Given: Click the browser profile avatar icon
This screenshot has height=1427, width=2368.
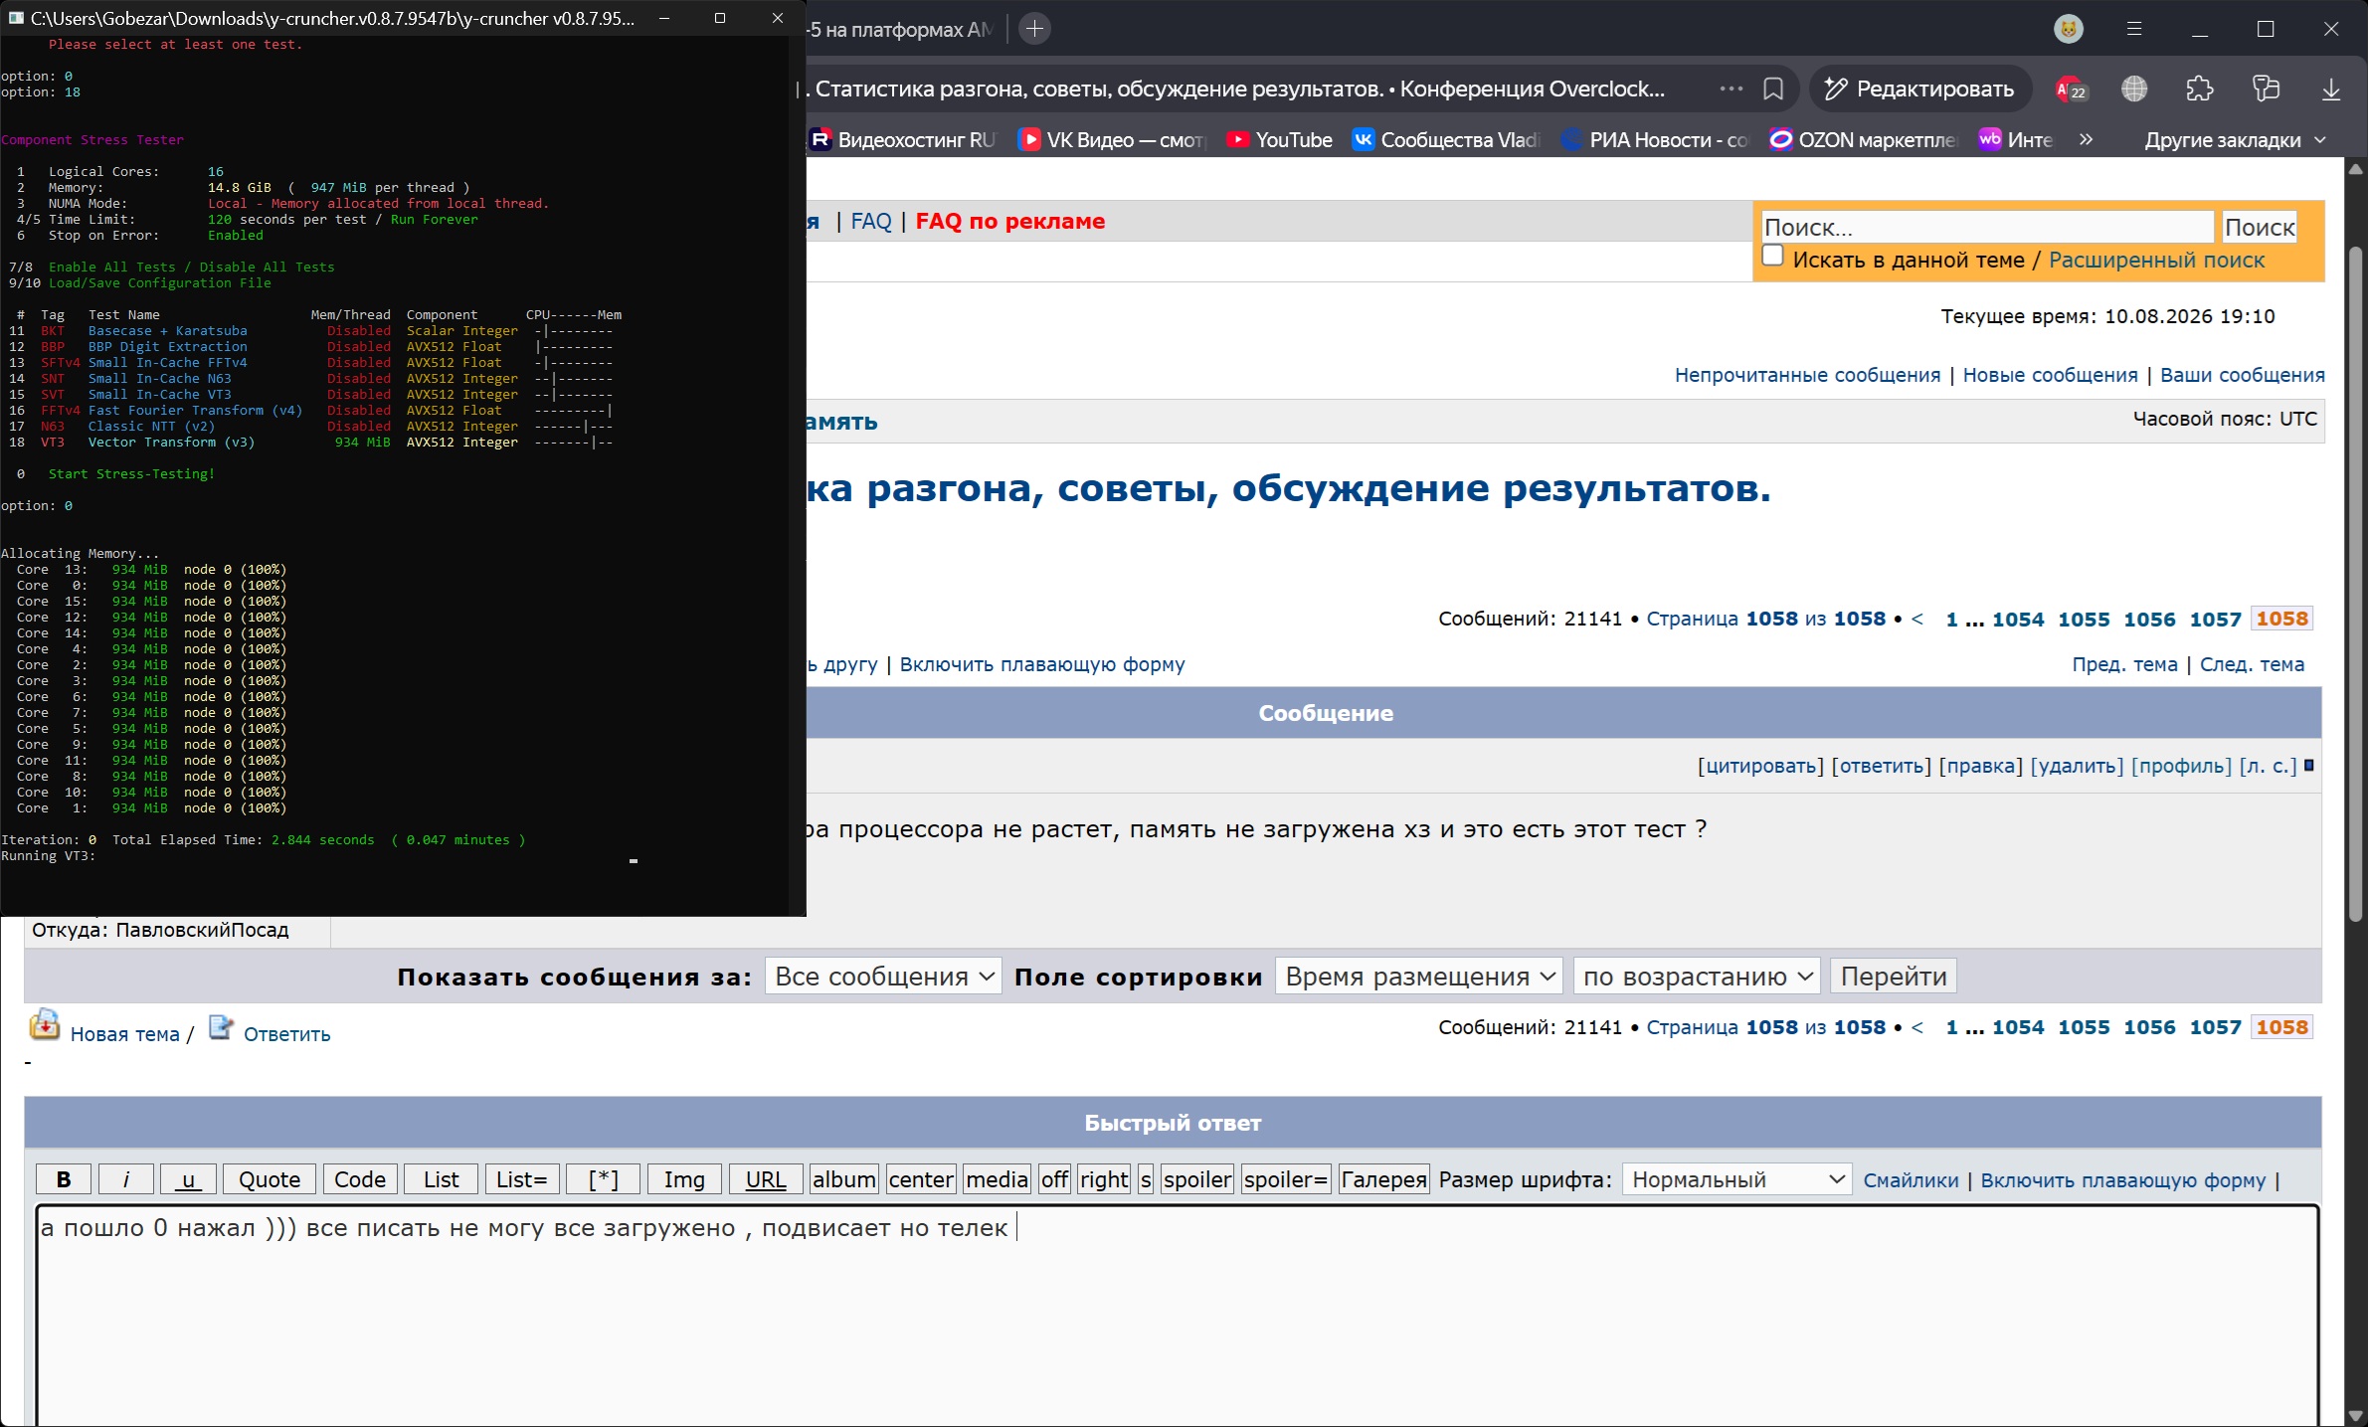Looking at the screenshot, I should click(x=2069, y=29).
